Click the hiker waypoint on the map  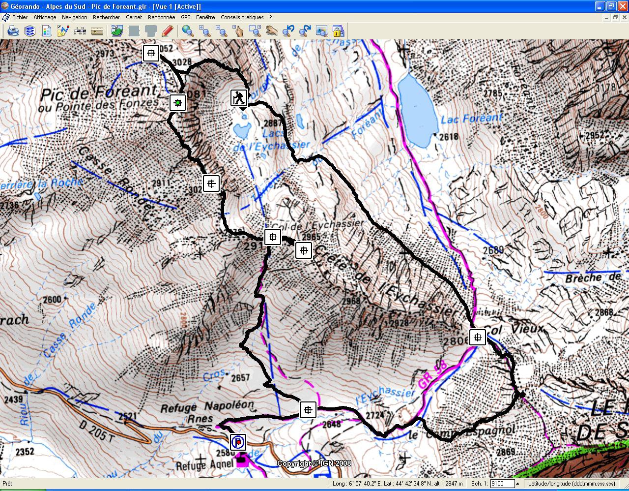click(239, 98)
